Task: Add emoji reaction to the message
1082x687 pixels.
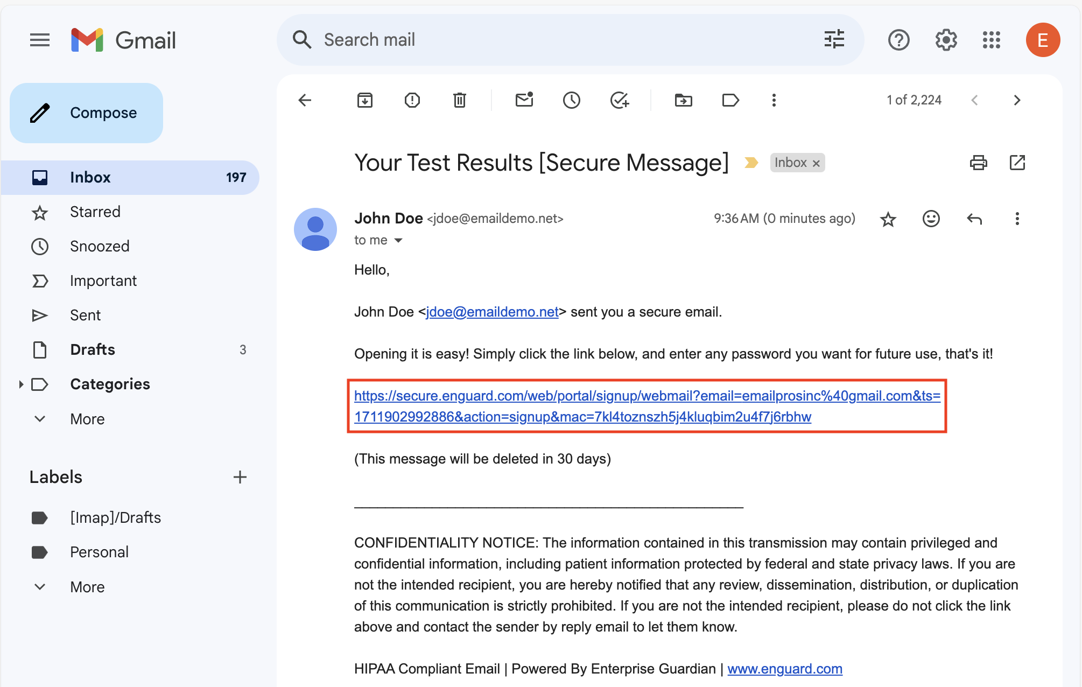Action: tap(931, 219)
